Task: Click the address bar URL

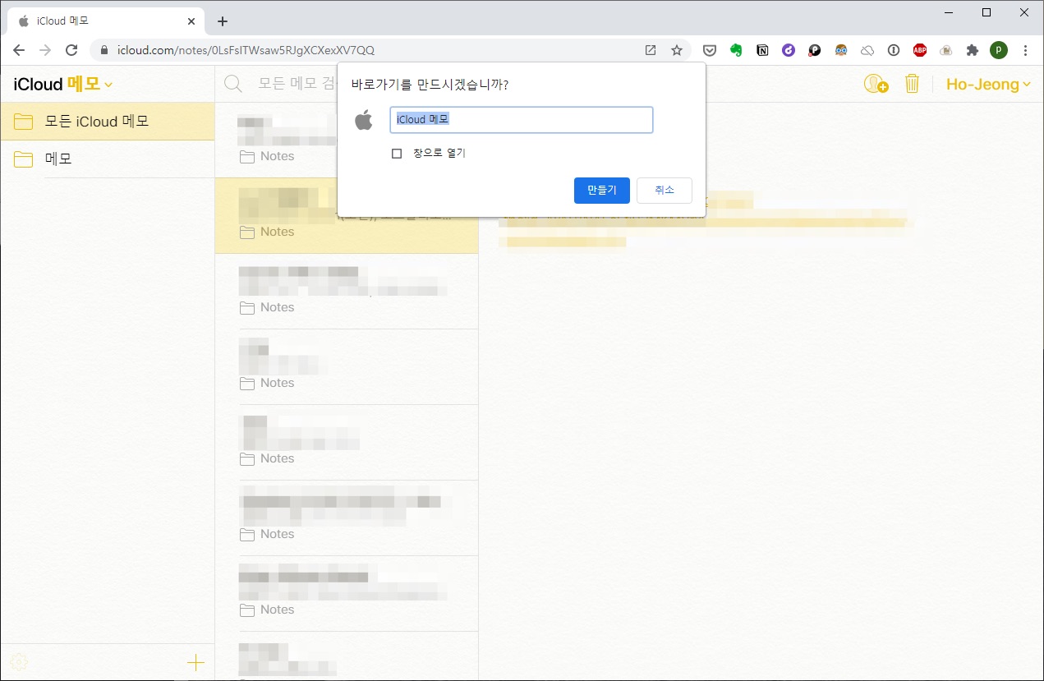Action: pyautogui.click(x=246, y=50)
